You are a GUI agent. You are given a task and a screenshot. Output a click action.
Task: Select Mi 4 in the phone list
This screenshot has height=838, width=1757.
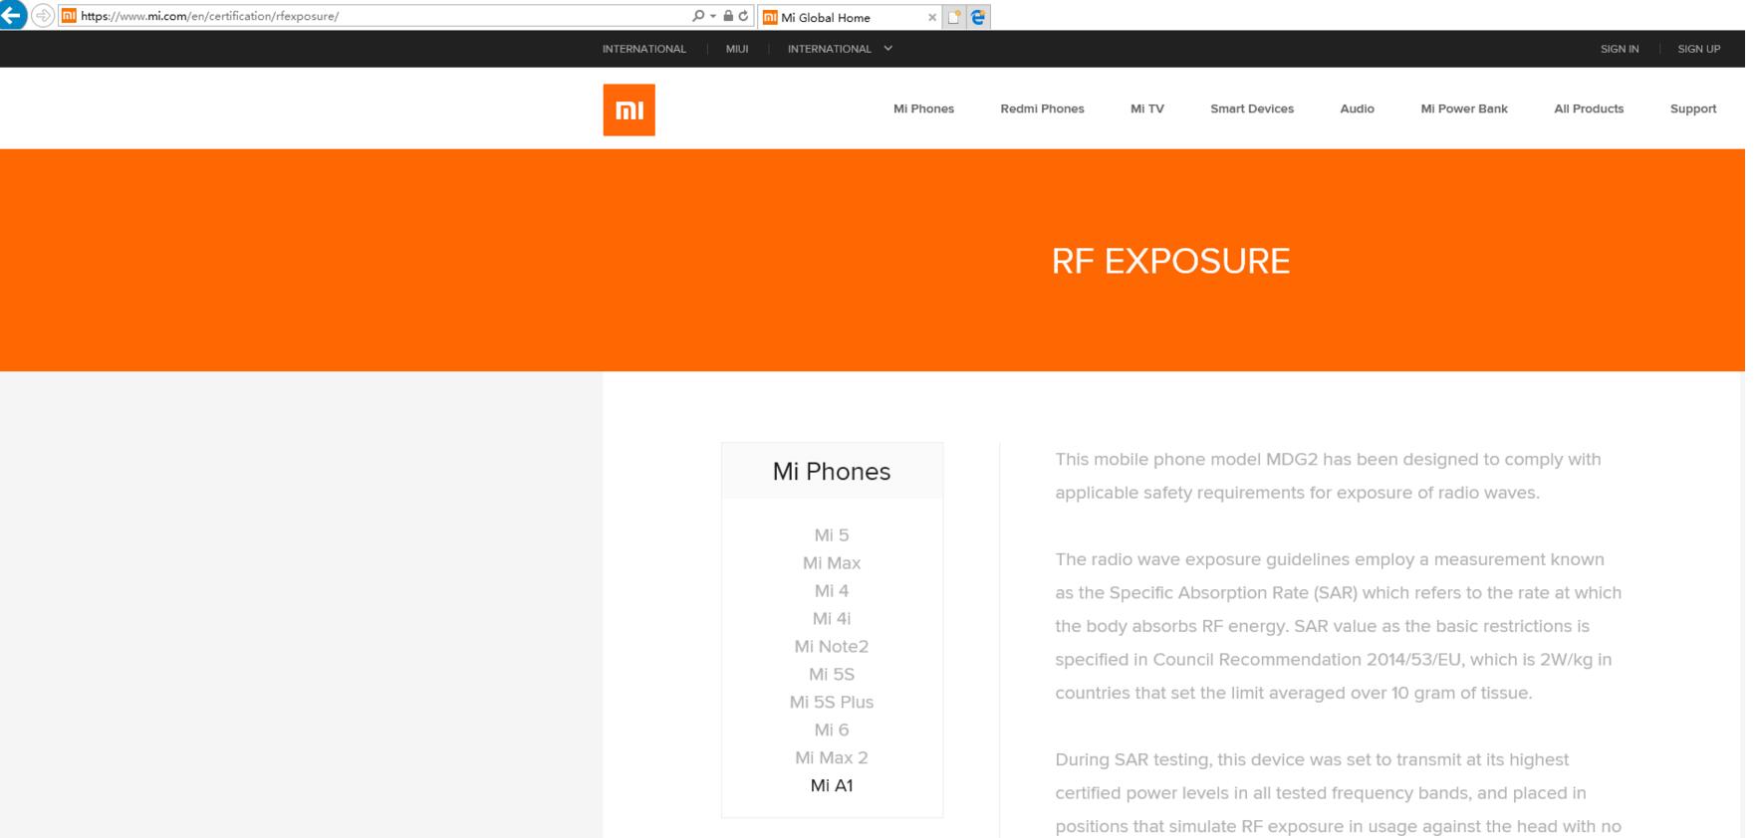832,591
